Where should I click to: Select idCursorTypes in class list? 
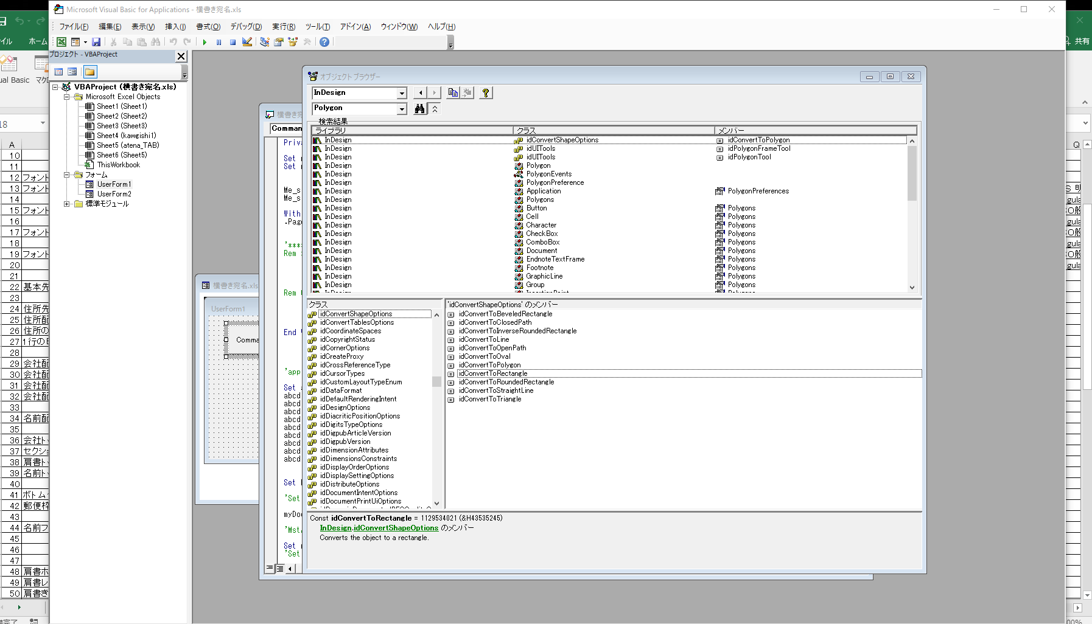tap(342, 373)
